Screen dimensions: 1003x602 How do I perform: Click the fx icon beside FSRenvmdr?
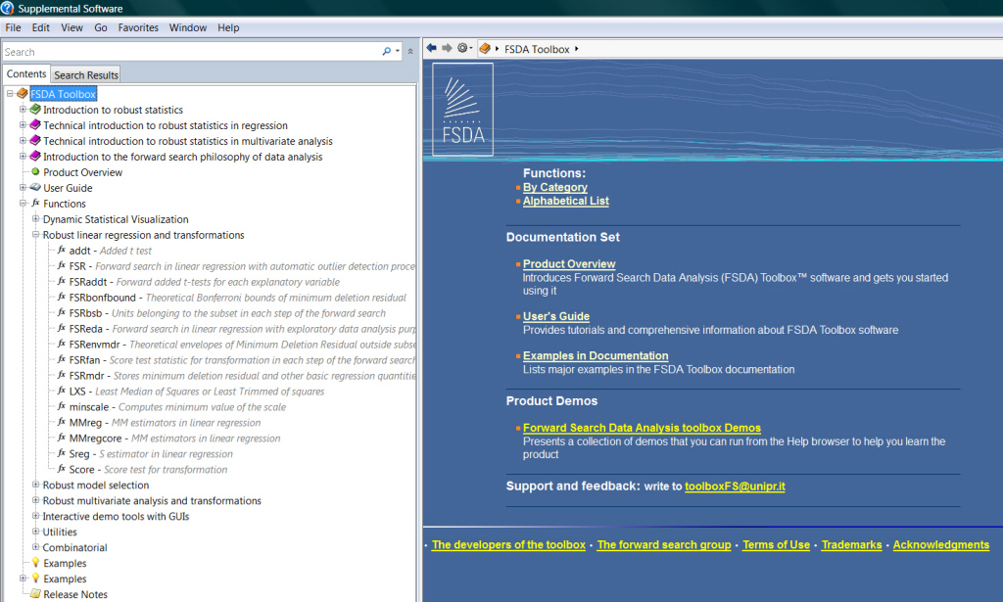pos(62,344)
